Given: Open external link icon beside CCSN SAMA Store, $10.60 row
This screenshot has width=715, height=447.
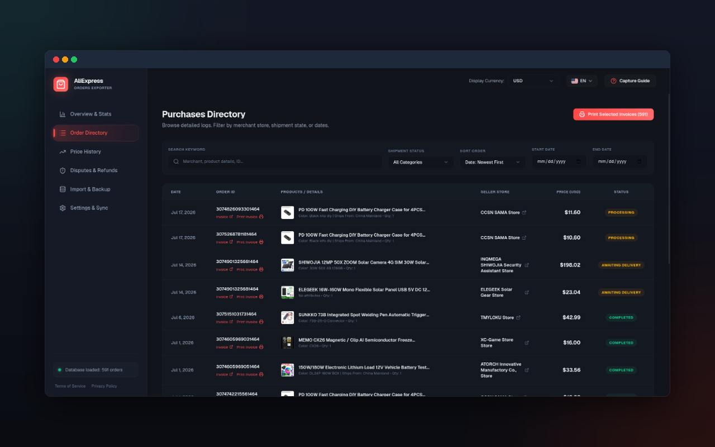Looking at the screenshot, I should pos(524,237).
